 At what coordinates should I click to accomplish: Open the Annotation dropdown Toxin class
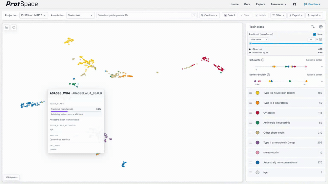(80, 15)
